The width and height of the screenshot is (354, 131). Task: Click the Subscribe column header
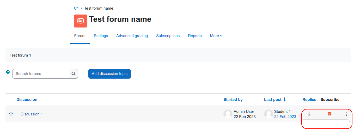[330, 100]
